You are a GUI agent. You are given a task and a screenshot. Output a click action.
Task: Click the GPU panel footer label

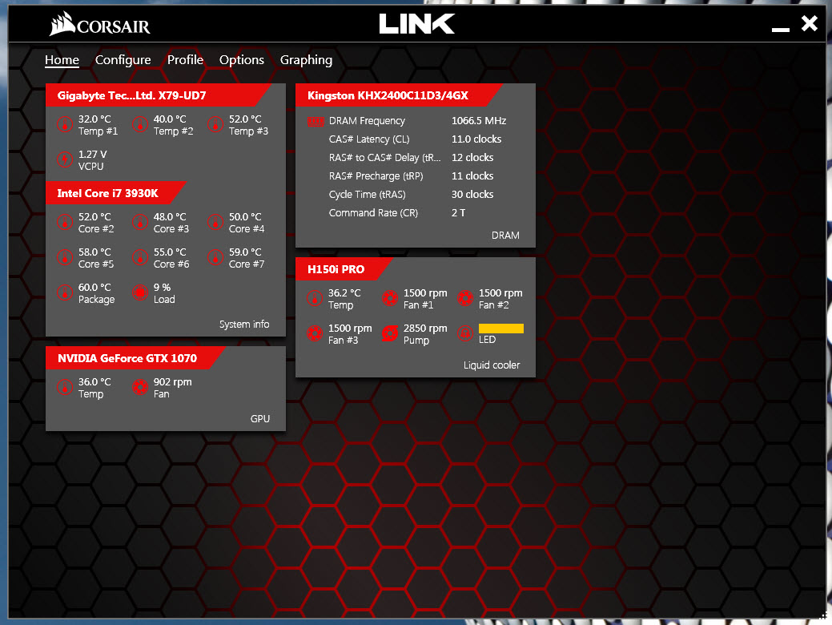pos(260,418)
